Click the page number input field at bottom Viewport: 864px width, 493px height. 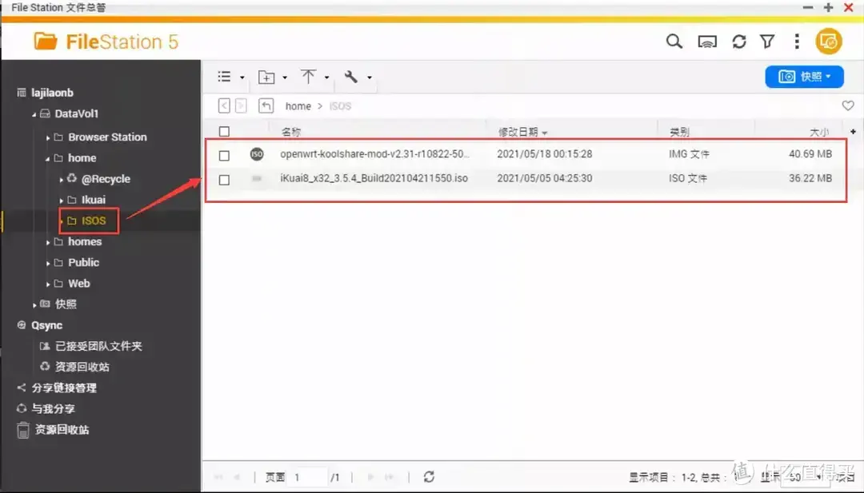[x=308, y=476]
